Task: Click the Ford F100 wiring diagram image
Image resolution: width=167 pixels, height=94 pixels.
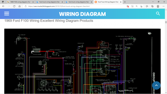Action: 82,61
